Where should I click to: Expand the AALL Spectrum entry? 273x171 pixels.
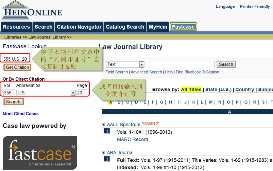(x=104, y=125)
